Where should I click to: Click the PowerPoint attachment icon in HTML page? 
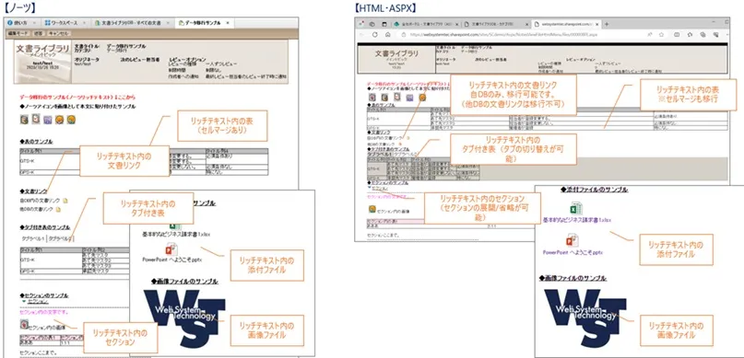pyautogui.click(x=572, y=240)
